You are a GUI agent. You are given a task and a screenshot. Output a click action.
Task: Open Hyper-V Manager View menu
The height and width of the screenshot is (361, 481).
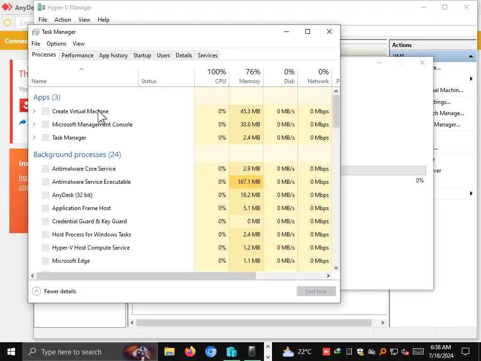84,20
